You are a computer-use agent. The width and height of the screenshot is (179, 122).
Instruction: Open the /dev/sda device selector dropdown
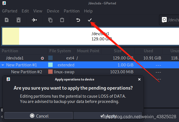[170, 20]
